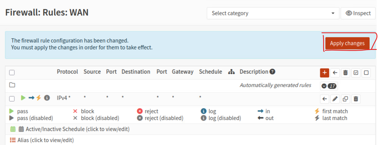Image resolution: width=378 pixels, height=145 pixels.
Task: Toggle the green pass icon on IPv4 rule
Action: click(x=23, y=98)
